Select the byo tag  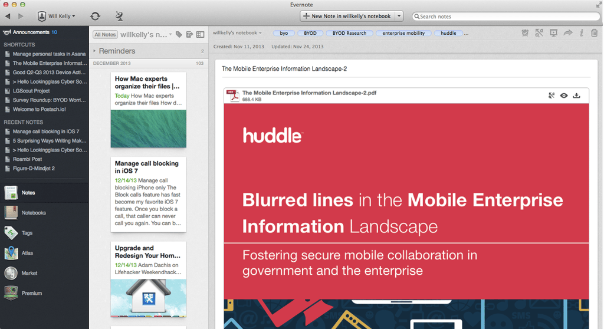[x=284, y=33]
